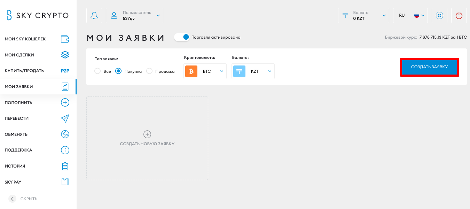Click the Russian flag icon
Image resolution: width=470 pixels, height=209 pixels.
(417, 15)
